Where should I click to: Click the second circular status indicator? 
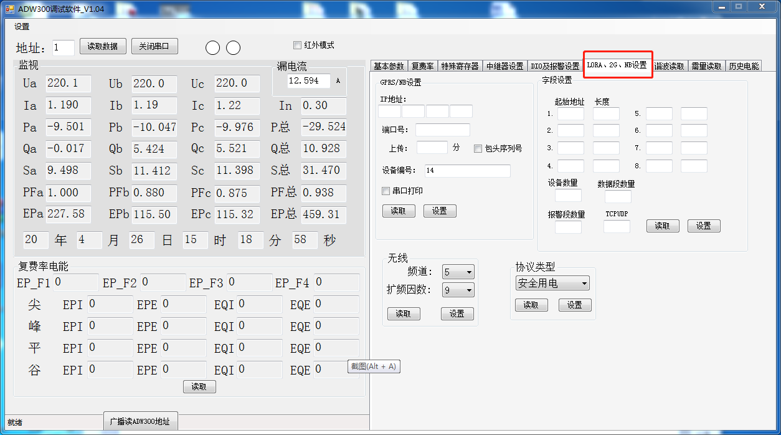click(x=234, y=48)
